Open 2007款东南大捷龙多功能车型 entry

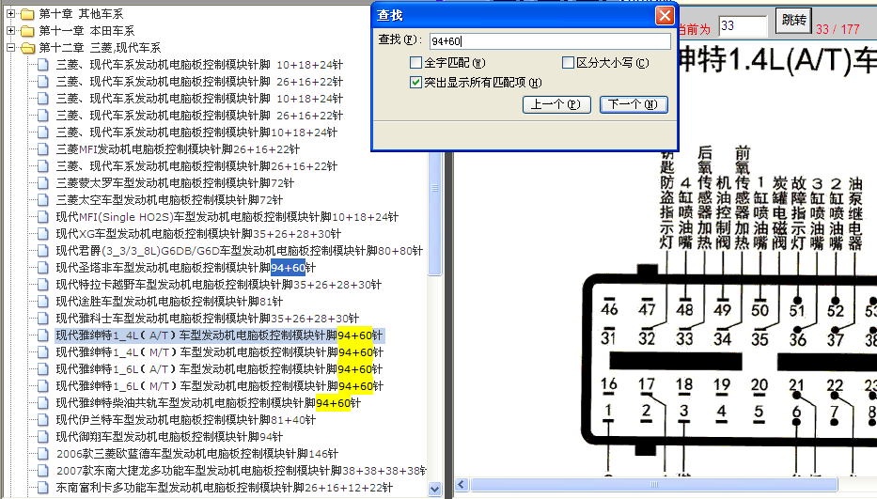(x=241, y=471)
